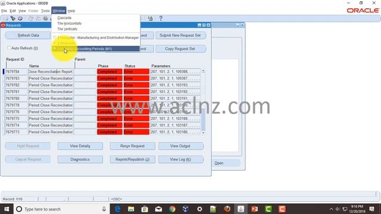Select request ID 7679783 cell
381x214 pixels.
(16, 78)
